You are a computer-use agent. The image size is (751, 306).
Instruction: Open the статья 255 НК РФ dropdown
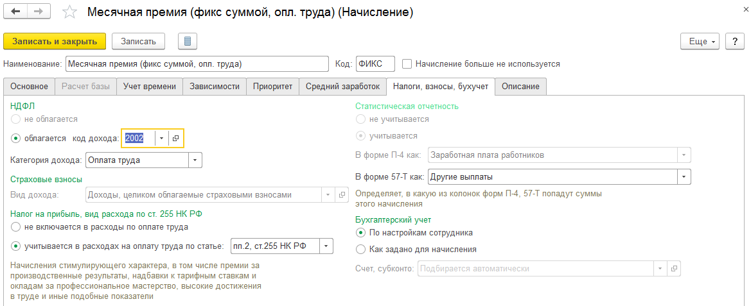click(326, 246)
